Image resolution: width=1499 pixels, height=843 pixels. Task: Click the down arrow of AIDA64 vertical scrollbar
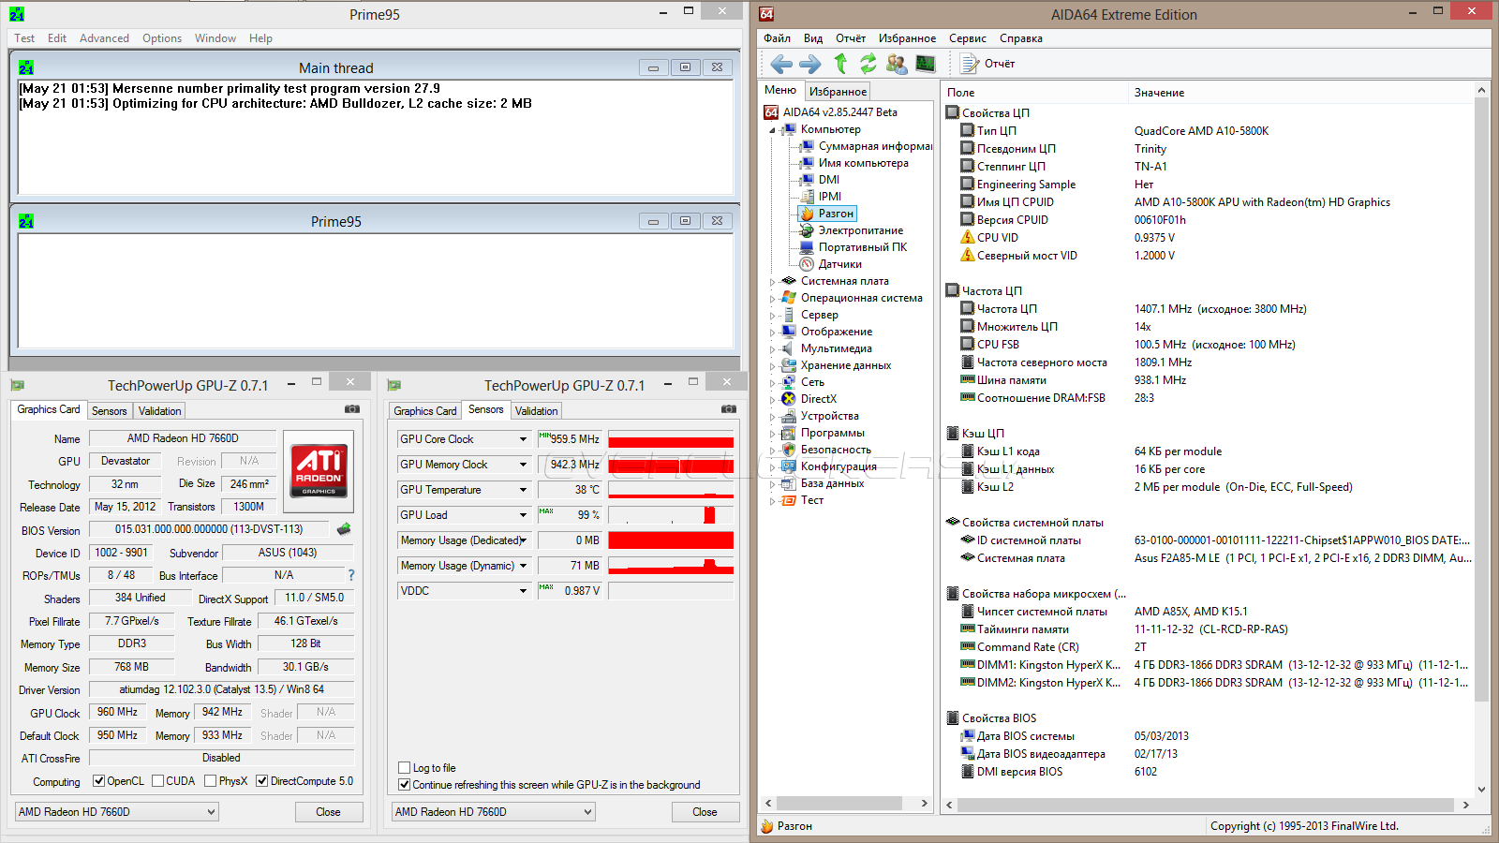pyautogui.click(x=1481, y=790)
